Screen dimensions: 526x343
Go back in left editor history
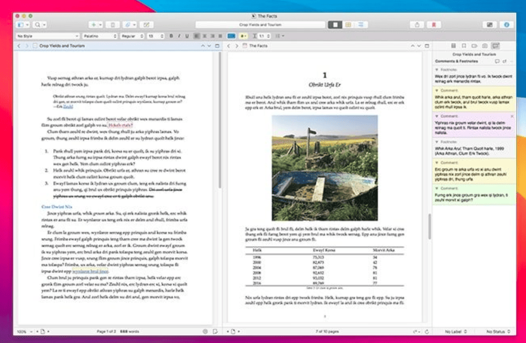click(x=19, y=46)
